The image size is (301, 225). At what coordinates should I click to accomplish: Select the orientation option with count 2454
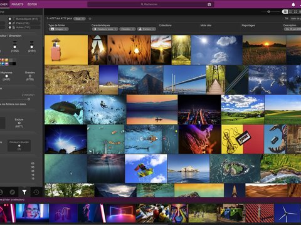[32, 47]
